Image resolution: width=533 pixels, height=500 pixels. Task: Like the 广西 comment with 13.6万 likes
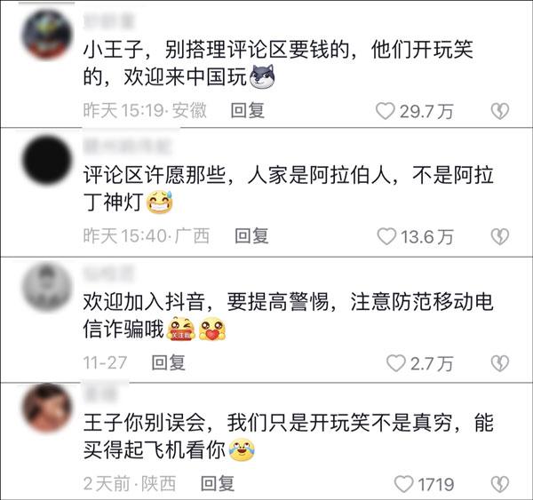pyautogui.click(x=386, y=236)
